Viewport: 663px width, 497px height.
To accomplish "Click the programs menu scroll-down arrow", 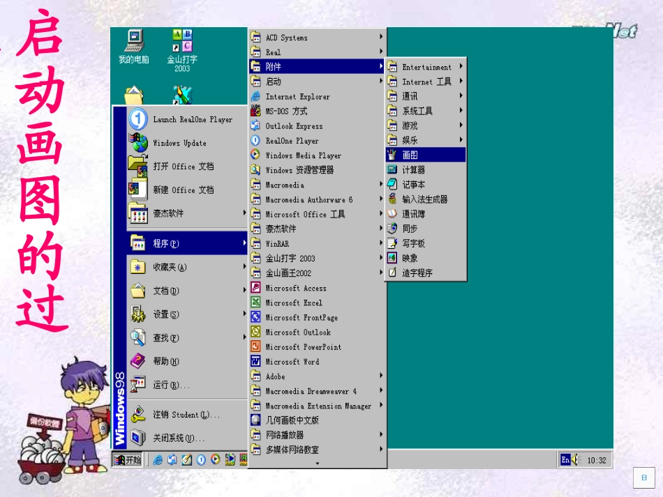I will [x=317, y=463].
